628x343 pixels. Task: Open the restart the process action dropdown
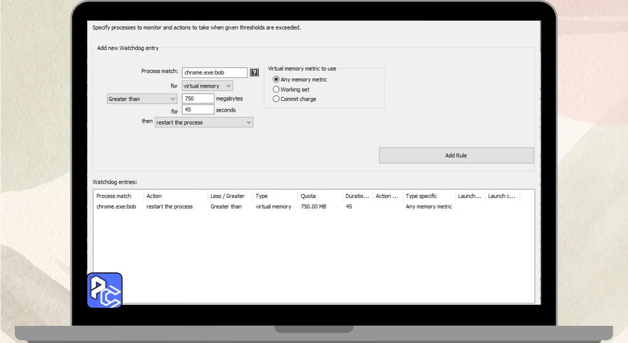[x=204, y=122]
